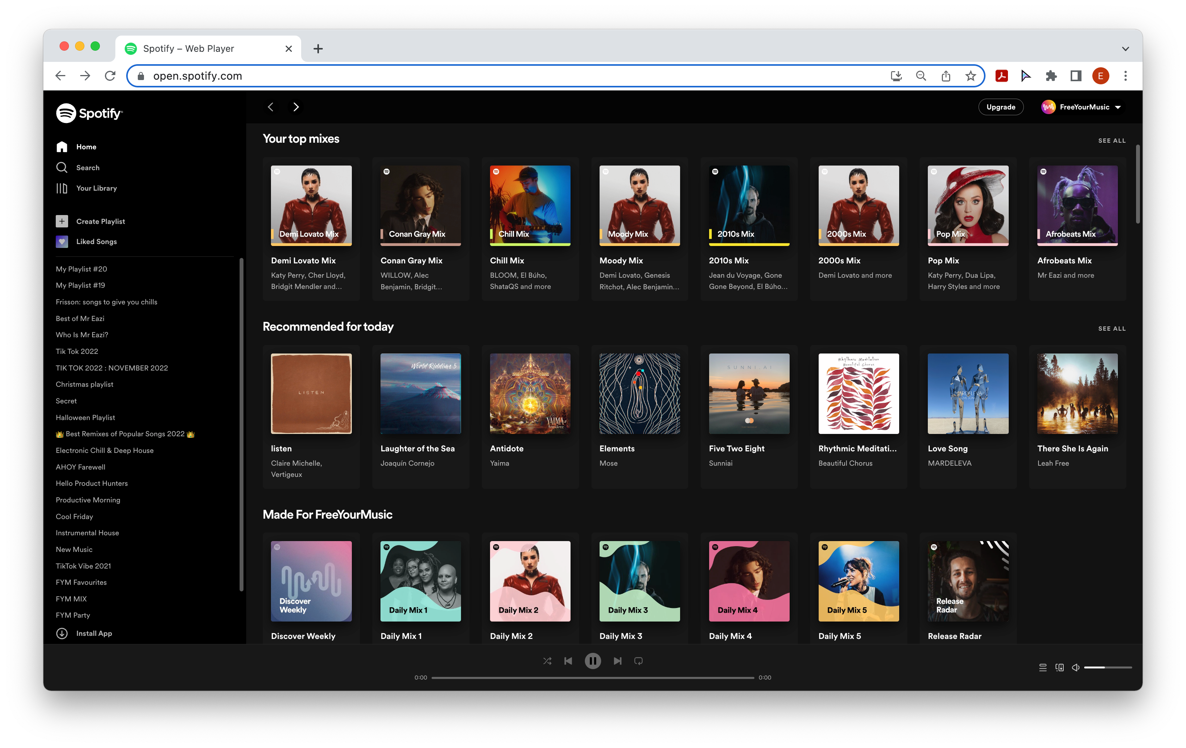Expand the FreeYourMusic account dropdown

pos(1117,107)
